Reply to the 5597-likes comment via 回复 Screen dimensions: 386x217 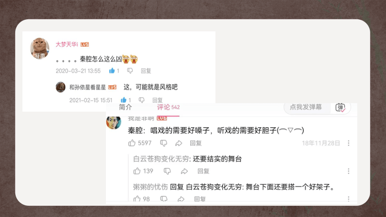196,143
